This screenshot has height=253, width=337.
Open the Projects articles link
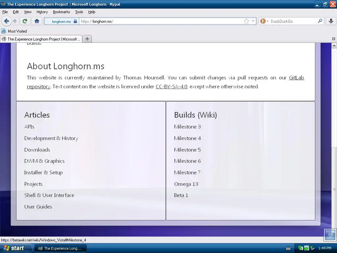33,184
